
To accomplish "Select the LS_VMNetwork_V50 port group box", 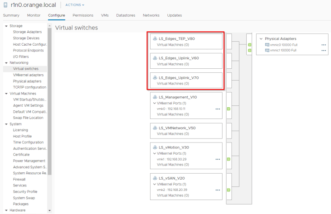I will tap(186, 131).
